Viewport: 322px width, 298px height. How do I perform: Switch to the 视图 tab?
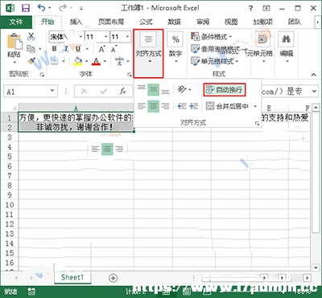click(231, 22)
